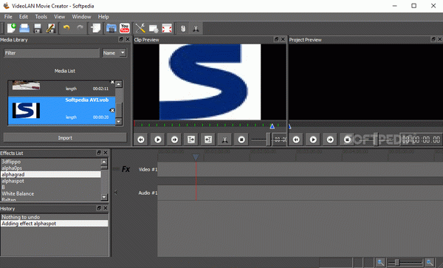443x268 pixels.
Task: Select the 3dflippo effect
Action: pos(50,162)
